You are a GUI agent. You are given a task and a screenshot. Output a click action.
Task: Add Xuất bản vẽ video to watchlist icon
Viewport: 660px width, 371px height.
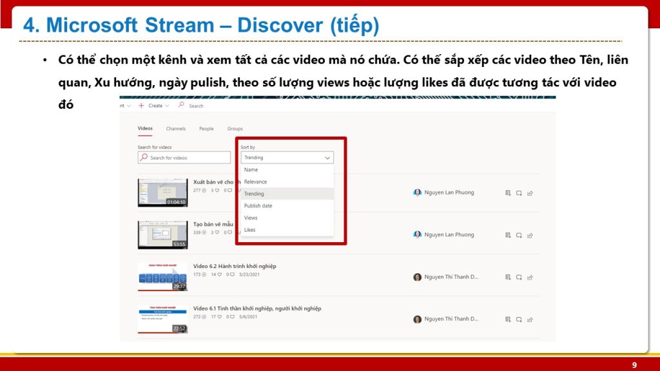pyautogui.click(x=508, y=193)
